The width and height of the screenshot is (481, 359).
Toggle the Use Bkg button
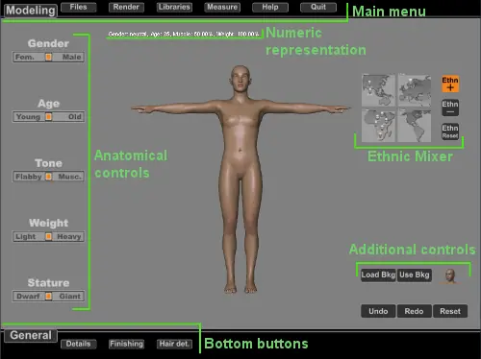pyautogui.click(x=415, y=275)
